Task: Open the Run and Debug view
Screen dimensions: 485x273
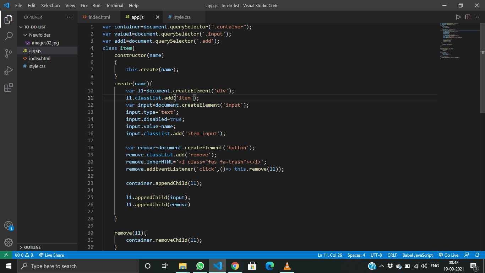Action: click(x=9, y=70)
